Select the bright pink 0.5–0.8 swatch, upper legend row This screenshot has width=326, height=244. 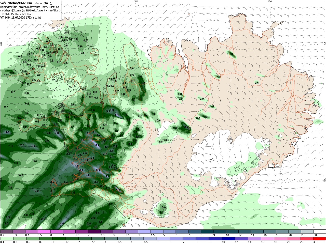(44, 232)
